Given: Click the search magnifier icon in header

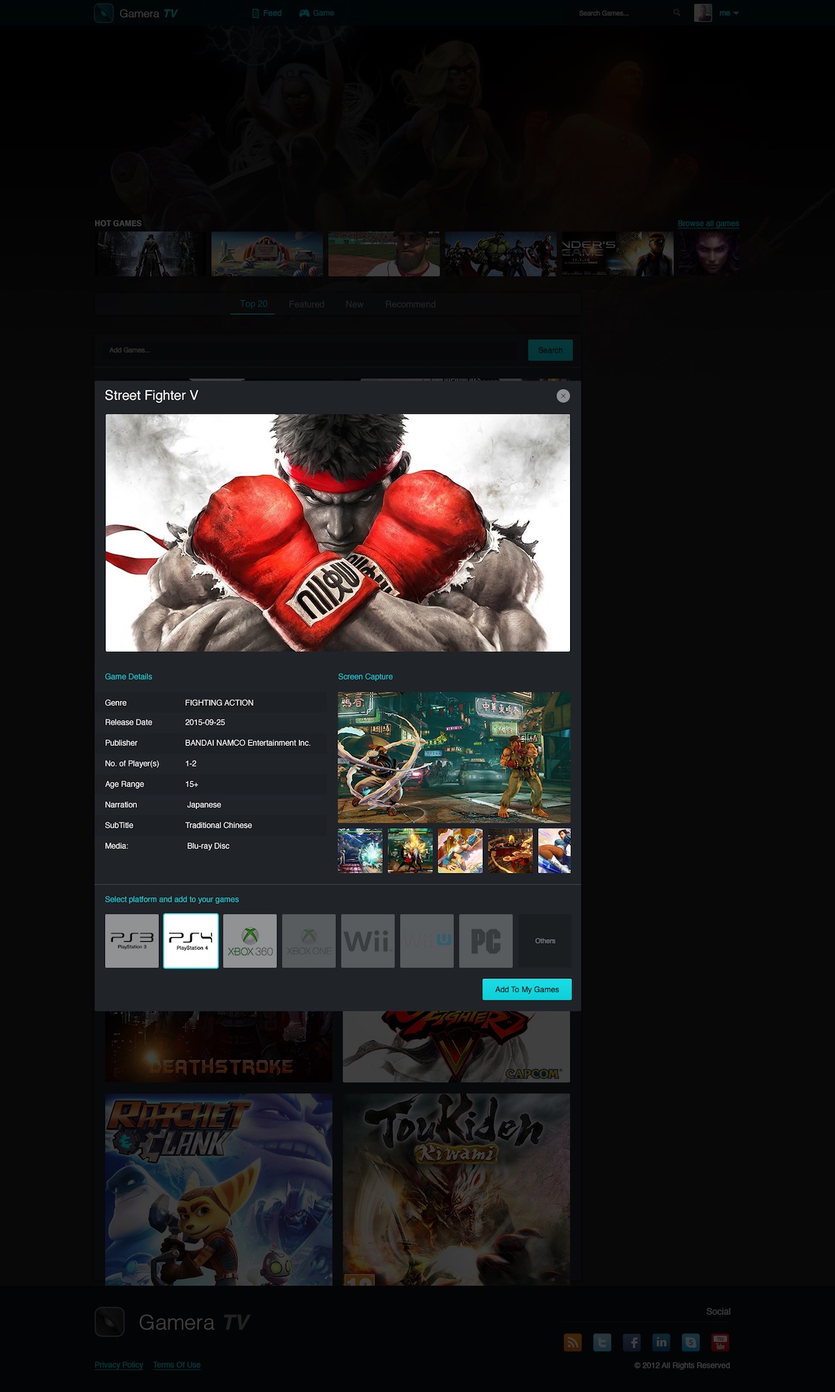Looking at the screenshot, I should click(676, 12).
